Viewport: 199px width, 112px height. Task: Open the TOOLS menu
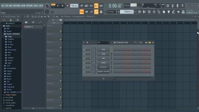[36, 6]
